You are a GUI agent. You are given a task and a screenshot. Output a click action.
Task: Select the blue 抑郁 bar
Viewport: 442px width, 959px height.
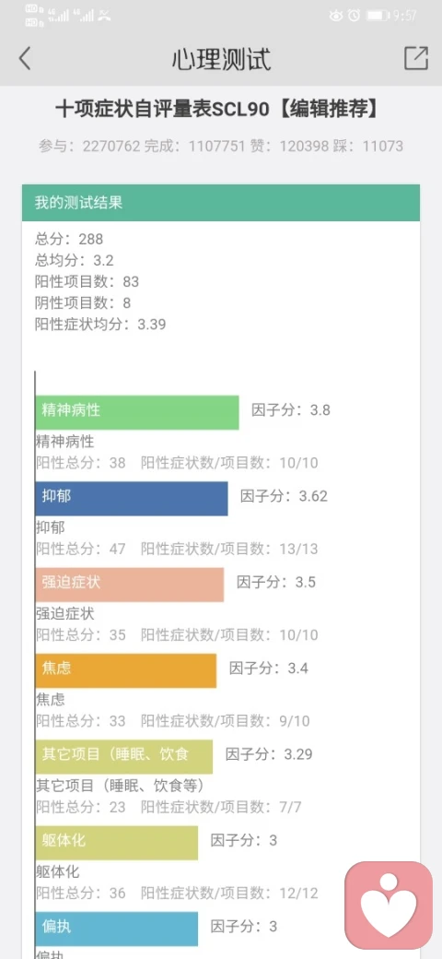click(132, 499)
